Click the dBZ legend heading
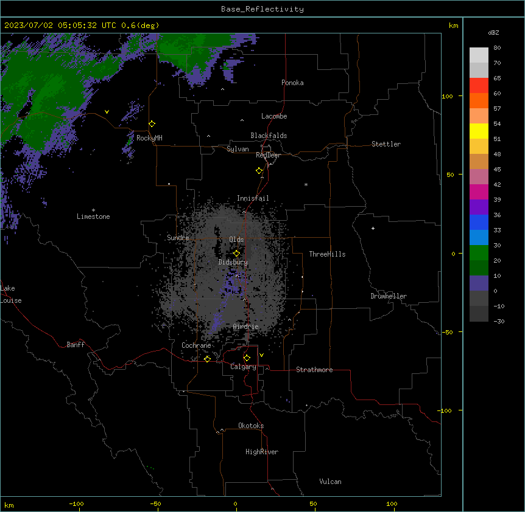The image size is (525, 512). point(493,32)
